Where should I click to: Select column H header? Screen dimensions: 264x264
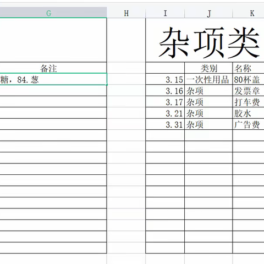pyautogui.click(x=126, y=13)
